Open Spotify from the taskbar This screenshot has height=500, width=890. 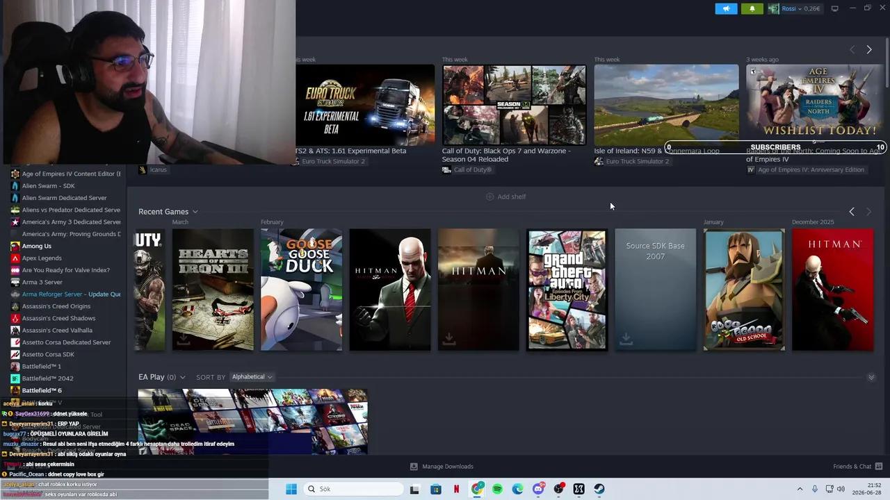tap(497, 489)
